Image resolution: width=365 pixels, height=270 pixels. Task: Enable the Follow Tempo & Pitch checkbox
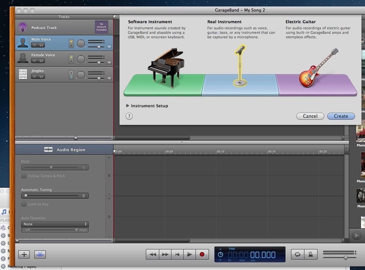coord(24,176)
